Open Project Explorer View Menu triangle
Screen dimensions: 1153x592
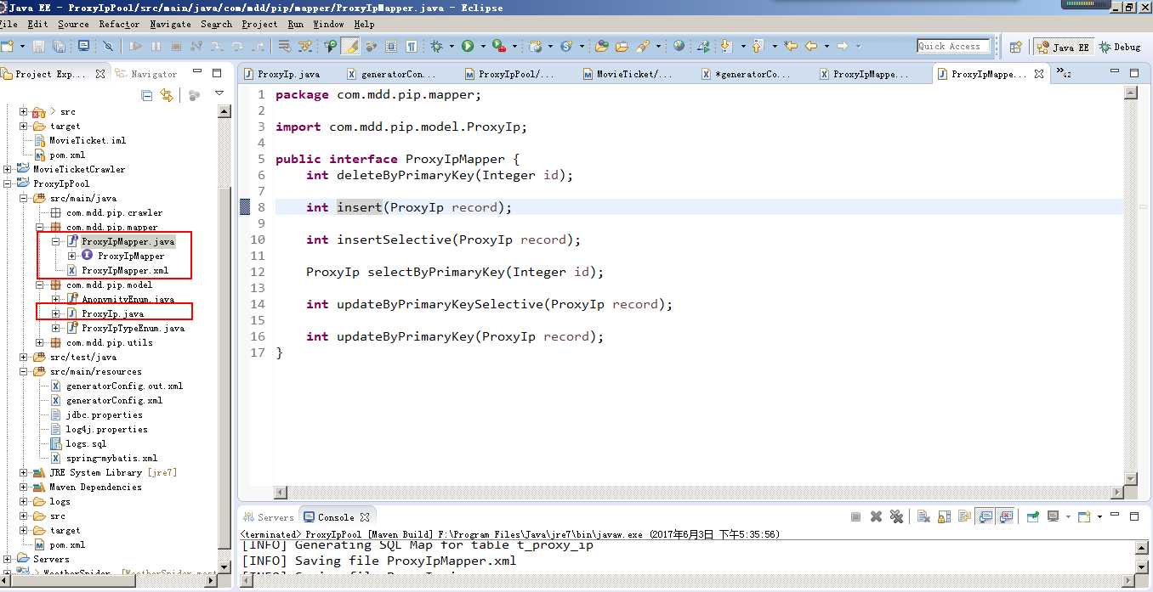219,93
